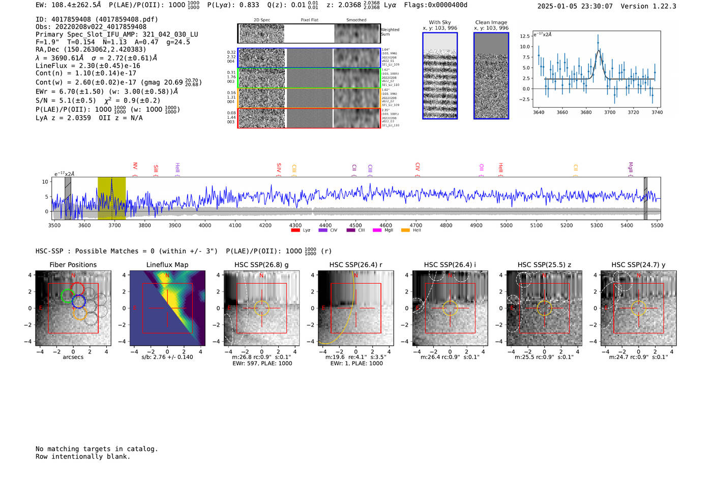712x484 pixels.
Task: Click the S/N = 5.1(±0.5) line
Action: (x=98, y=101)
